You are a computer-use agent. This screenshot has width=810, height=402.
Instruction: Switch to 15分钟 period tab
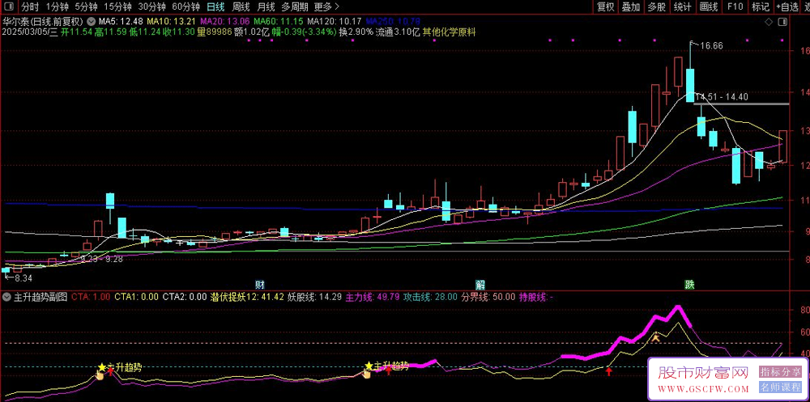[117, 6]
